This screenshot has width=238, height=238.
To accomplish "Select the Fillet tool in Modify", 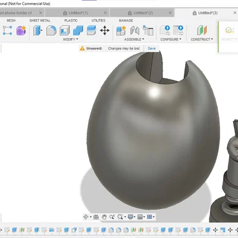I will (51, 30).
